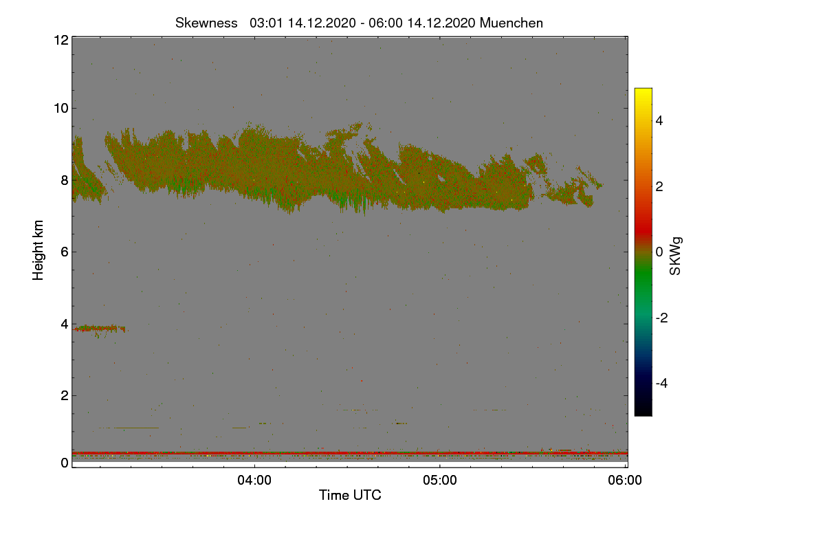Image resolution: width=825 pixels, height=550 pixels.
Task: Select the 06:00 time axis label
Action: pos(626,481)
